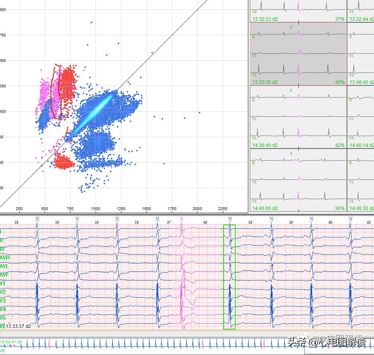Select the isolated blue outlier point near 2000

tap(199, 112)
